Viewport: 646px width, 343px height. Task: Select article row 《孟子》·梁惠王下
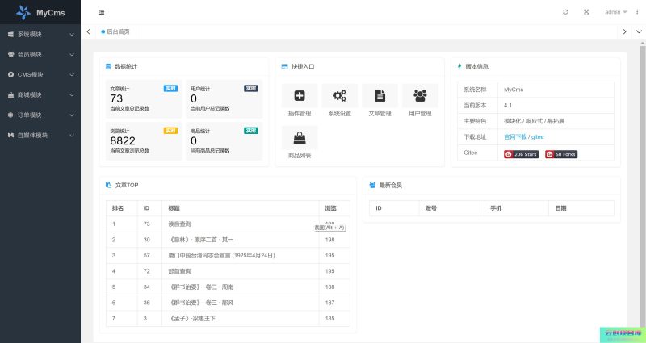pos(228,318)
